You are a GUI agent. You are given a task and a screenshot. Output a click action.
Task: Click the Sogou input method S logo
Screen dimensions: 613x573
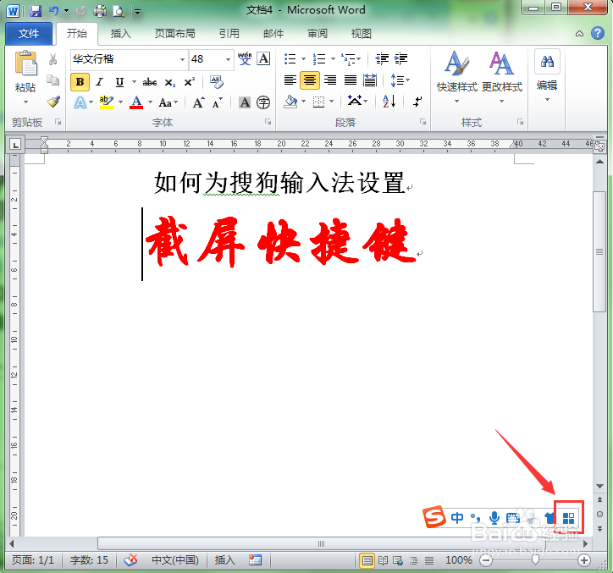(x=434, y=517)
